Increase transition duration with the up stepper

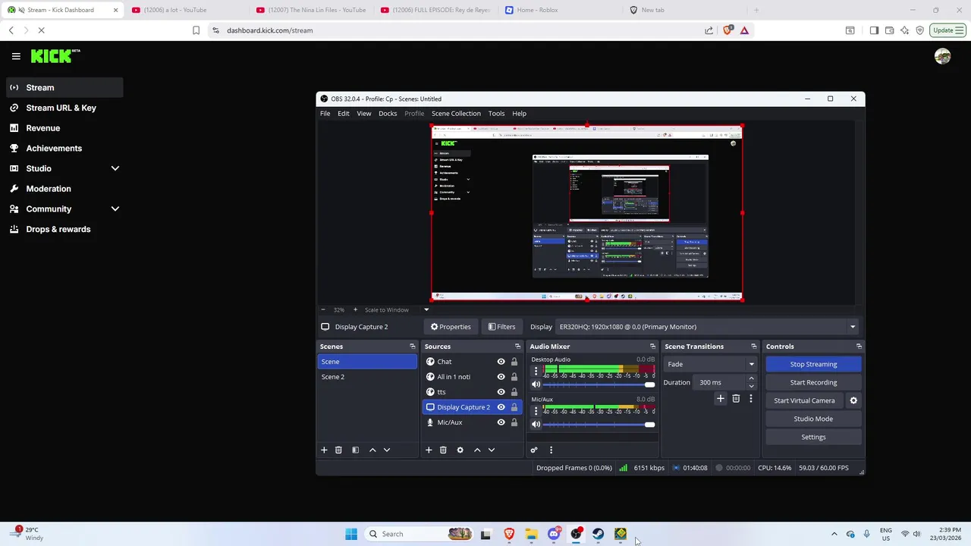751,379
